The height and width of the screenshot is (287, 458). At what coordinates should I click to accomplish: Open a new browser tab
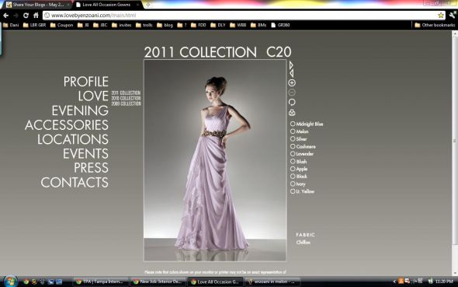[147, 5]
